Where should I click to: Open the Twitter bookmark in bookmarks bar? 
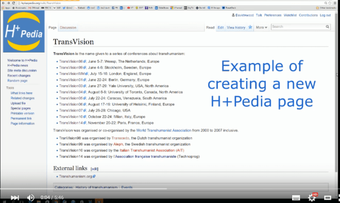click(x=67, y=8)
